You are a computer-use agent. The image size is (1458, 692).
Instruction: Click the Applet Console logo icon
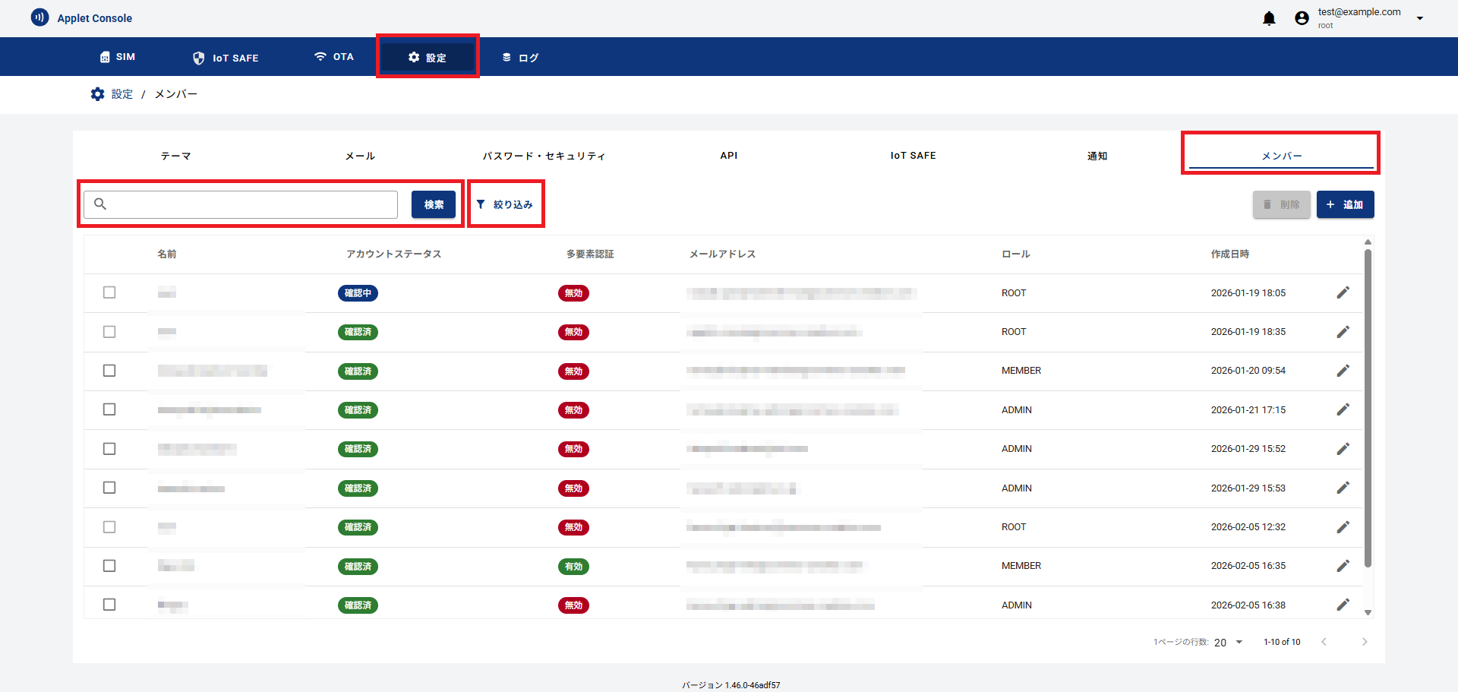(39, 17)
